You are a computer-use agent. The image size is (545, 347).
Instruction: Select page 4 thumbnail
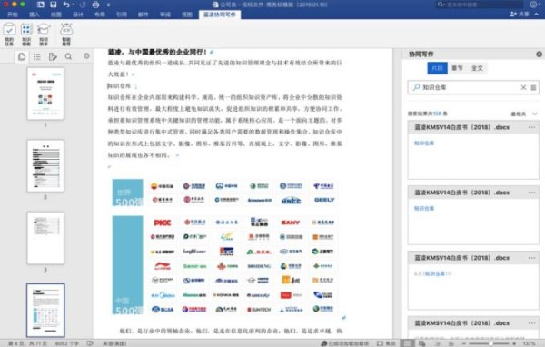click(45, 310)
